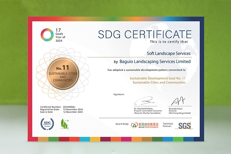
Task: Click the name 'Miranda Kwan'
Action: tap(176, 109)
